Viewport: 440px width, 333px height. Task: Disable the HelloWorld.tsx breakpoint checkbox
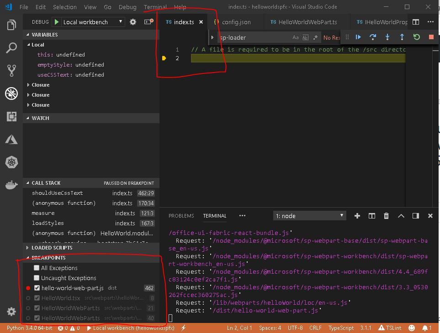tap(37, 298)
